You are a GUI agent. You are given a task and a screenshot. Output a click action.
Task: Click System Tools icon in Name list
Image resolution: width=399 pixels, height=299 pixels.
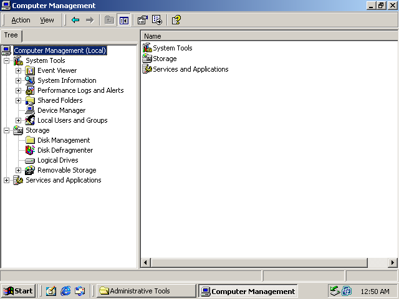pos(147,48)
